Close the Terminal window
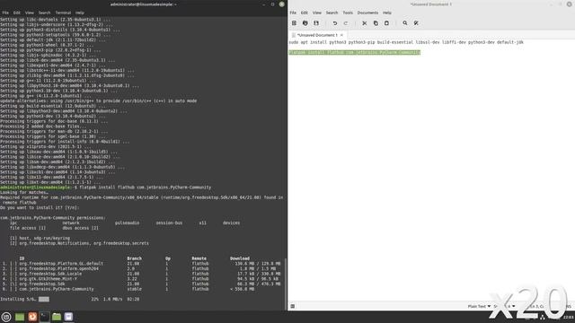Viewport: 575px width, 323px height. (281, 4)
